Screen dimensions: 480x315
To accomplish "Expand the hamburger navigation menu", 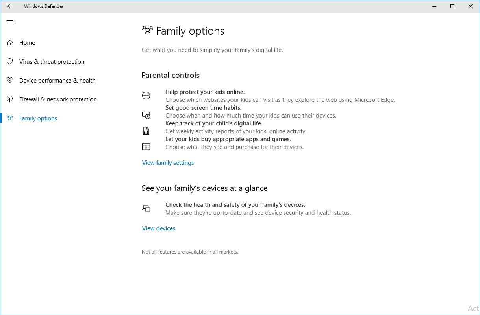I will tap(10, 22).
